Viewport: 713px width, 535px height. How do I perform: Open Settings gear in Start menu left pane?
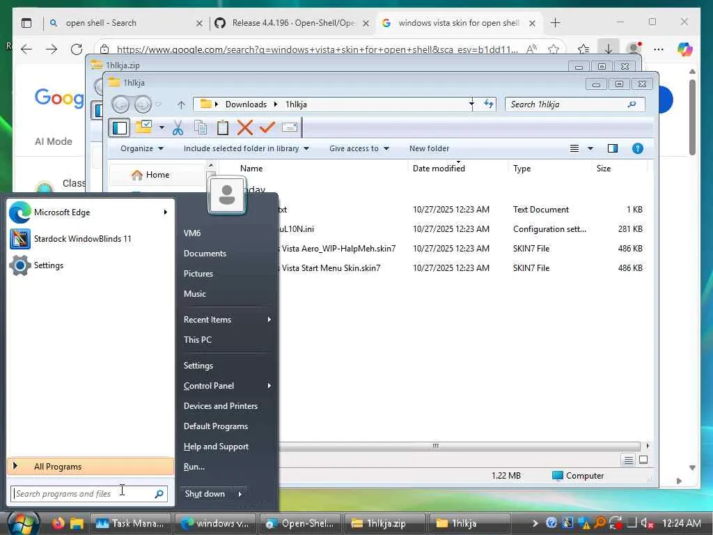pos(37,265)
